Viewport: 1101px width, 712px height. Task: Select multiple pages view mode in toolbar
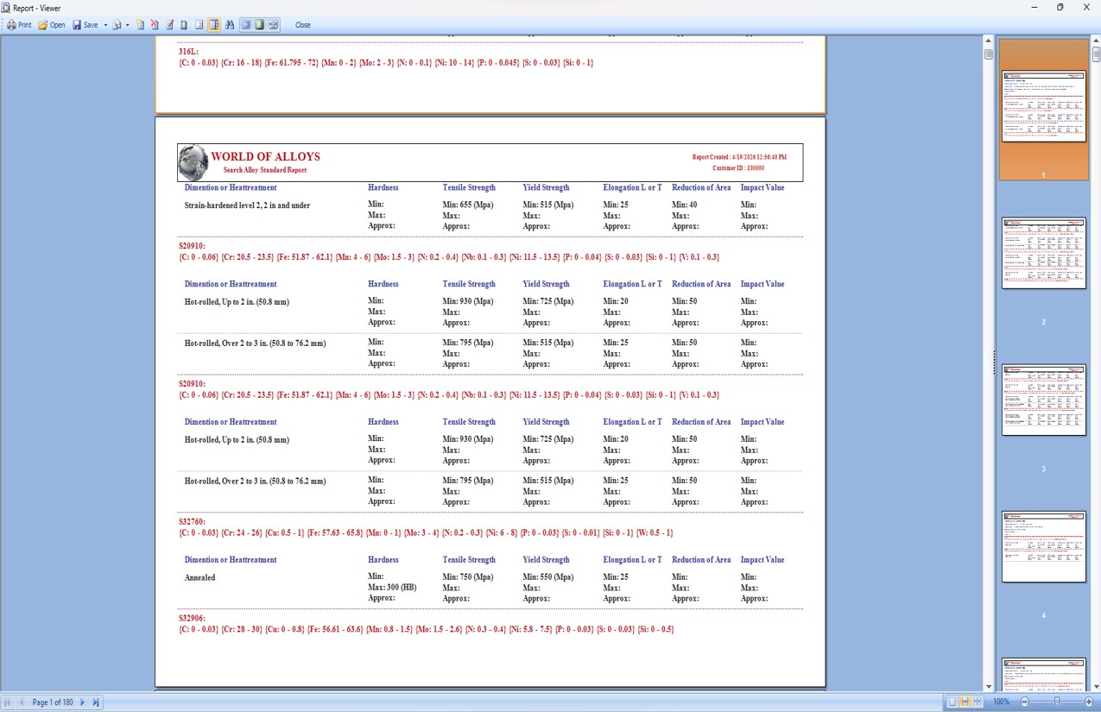tap(274, 25)
